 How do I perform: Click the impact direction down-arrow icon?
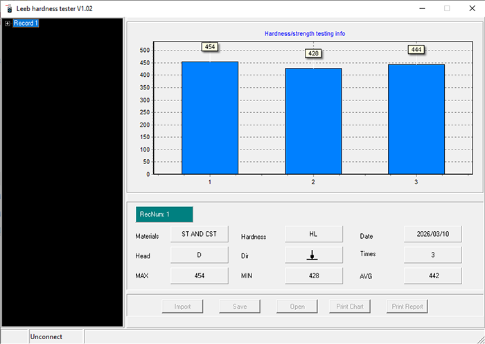312,255
